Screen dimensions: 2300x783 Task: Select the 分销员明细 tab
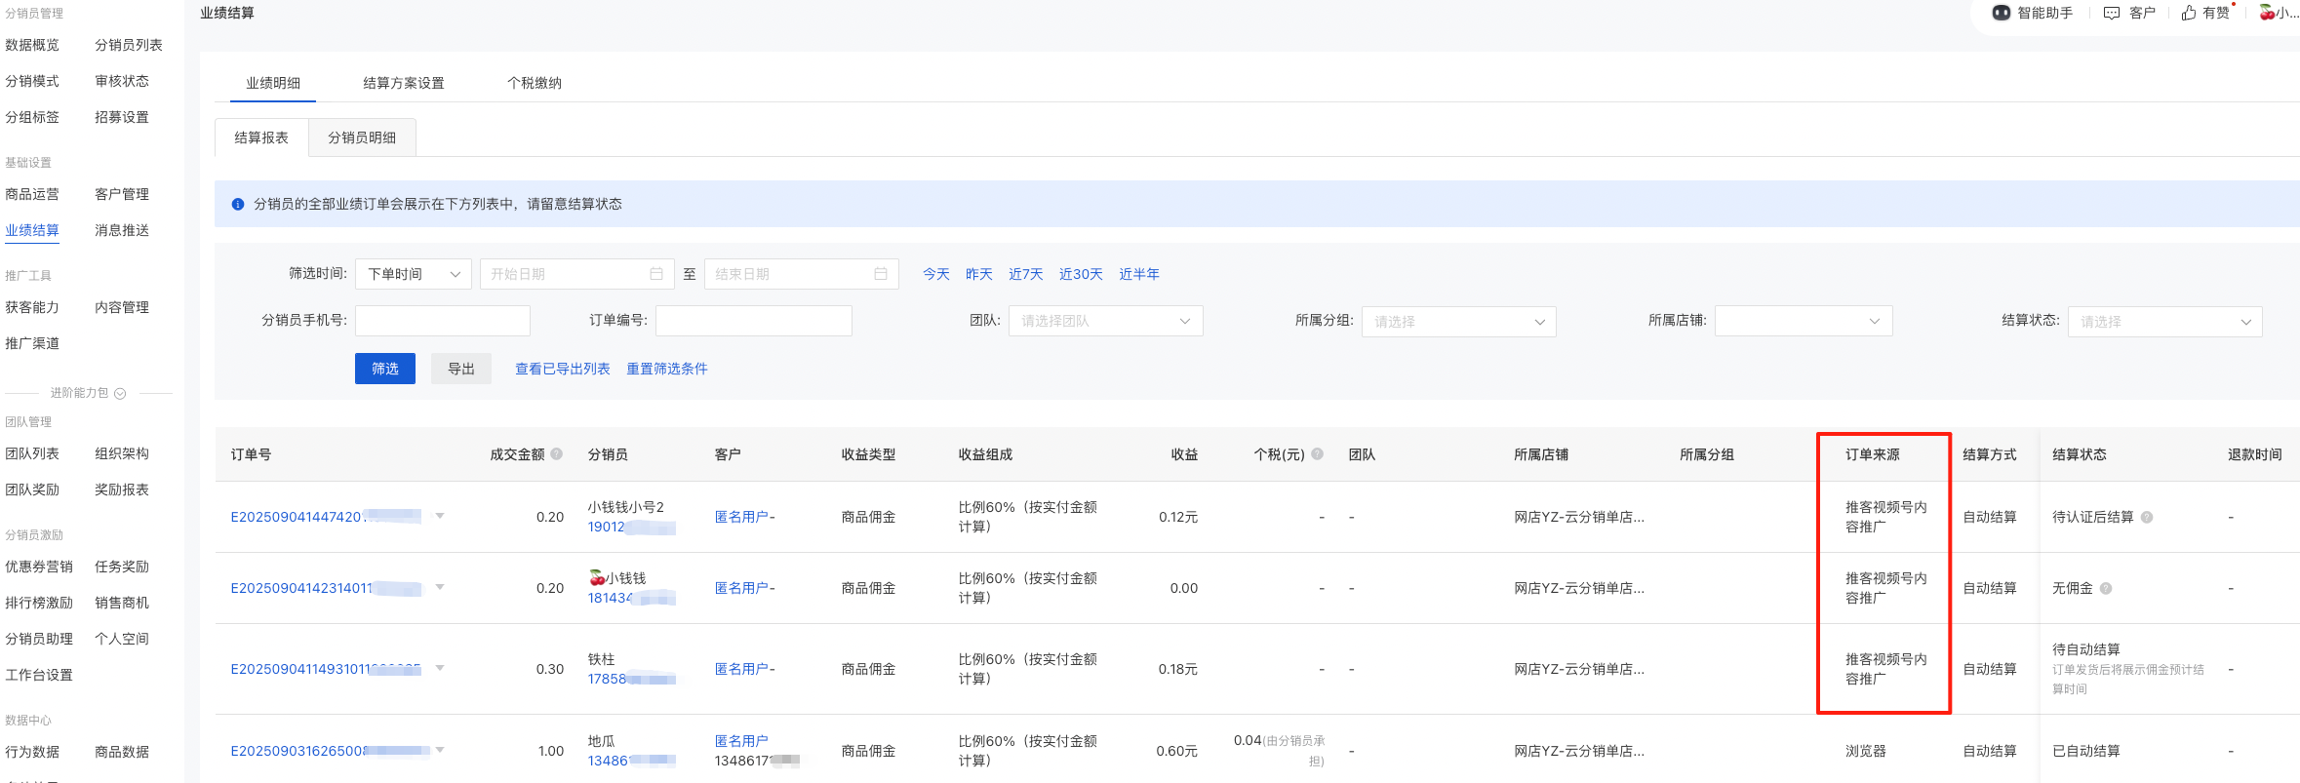[x=362, y=137]
